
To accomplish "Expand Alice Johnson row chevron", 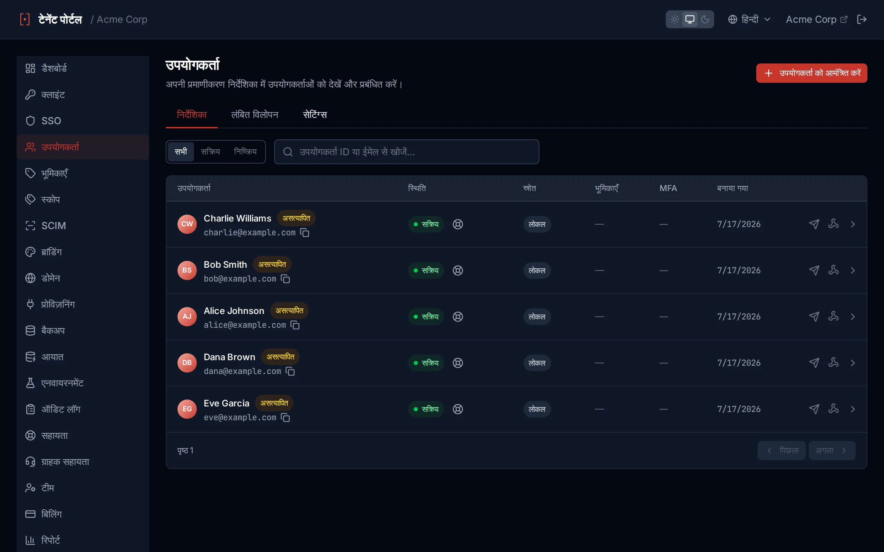I will (853, 316).
